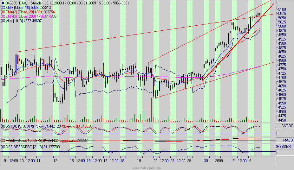
Task: Click the 2009 date marker on time axis
Action: tap(219, 161)
